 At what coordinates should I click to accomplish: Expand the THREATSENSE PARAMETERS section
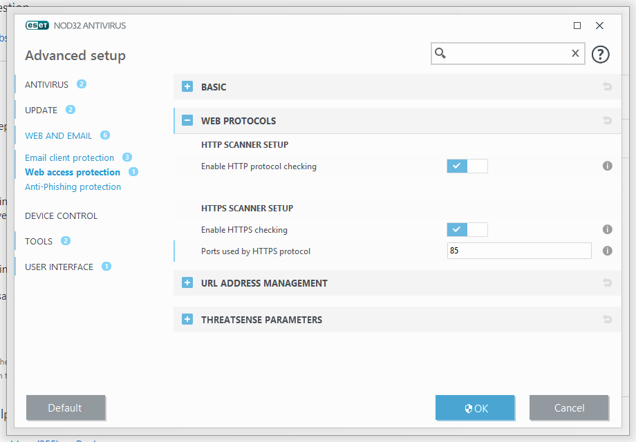click(187, 319)
